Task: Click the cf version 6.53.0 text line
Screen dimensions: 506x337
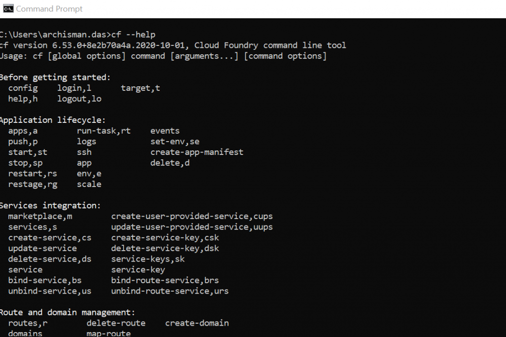Action: coord(172,45)
